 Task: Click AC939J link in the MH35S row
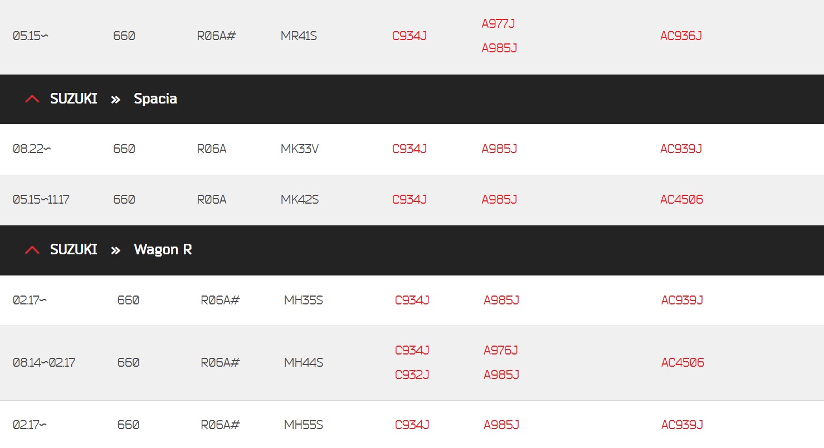(x=682, y=301)
